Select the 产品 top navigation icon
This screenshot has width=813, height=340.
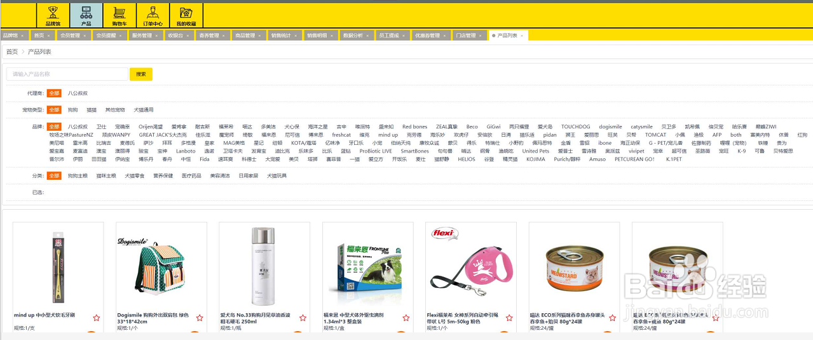[86, 15]
